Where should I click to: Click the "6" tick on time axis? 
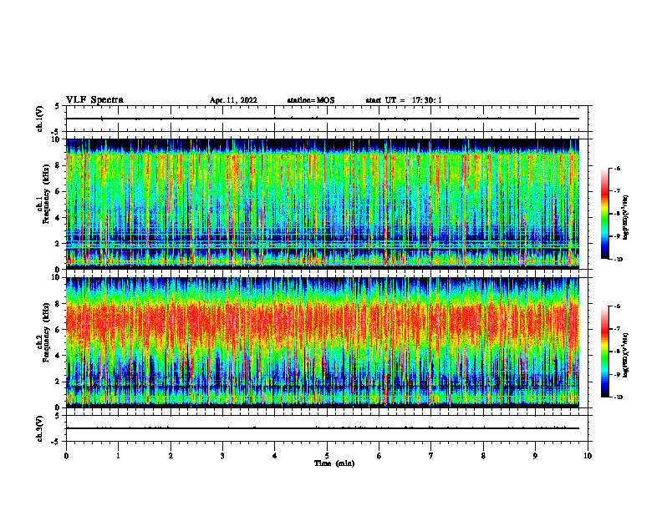click(x=379, y=456)
